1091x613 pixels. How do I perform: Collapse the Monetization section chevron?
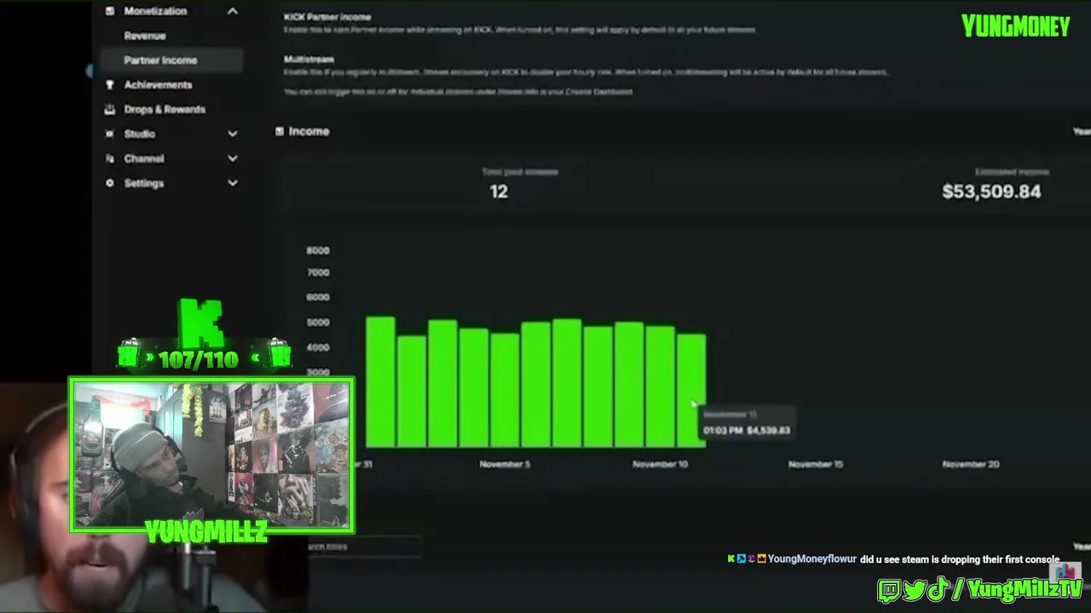click(232, 11)
